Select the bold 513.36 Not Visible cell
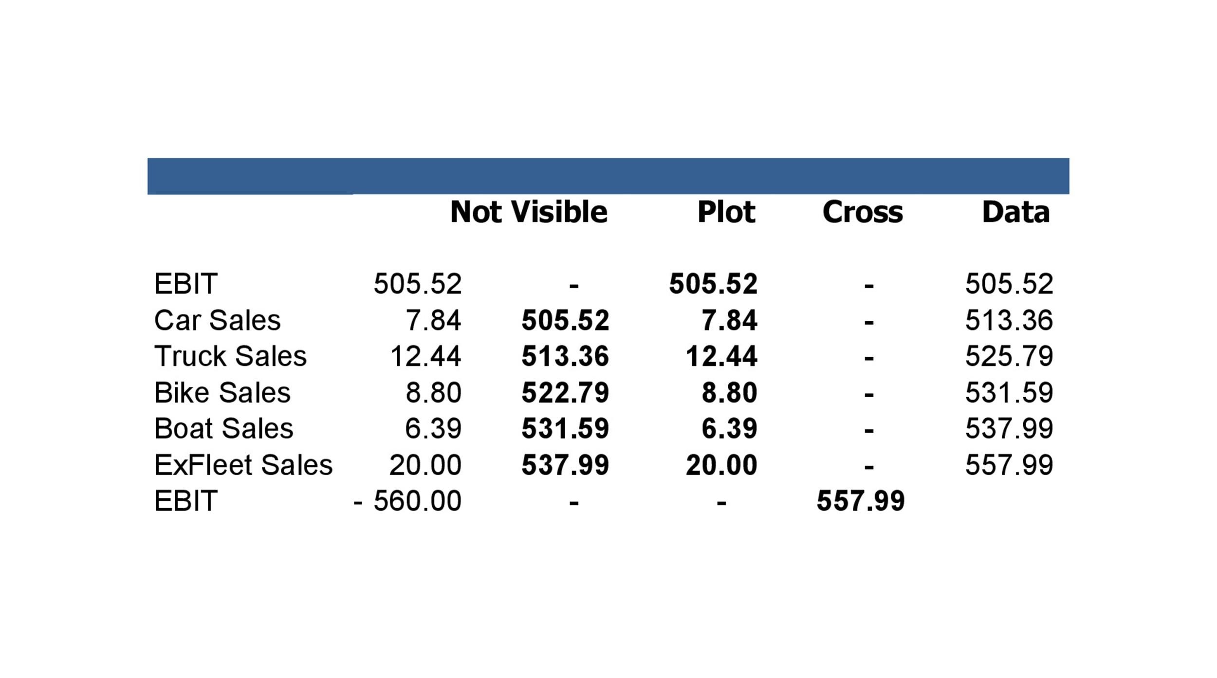Viewport: 1217px width, 678px height. 565,356
